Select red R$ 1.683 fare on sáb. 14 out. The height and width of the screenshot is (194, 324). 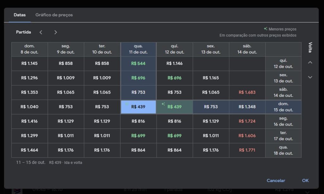(247, 92)
